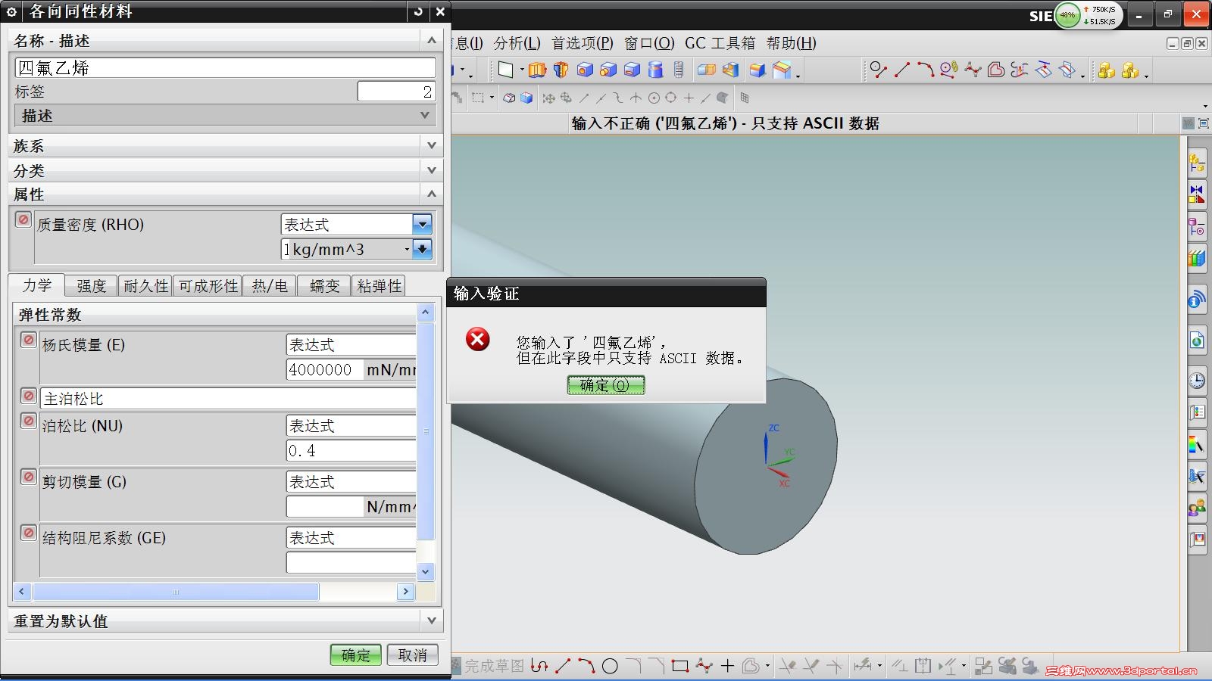Image resolution: width=1212 pixels, height=681 pixels.
Task: Switch to the 耐久性 tab
Action: [145, 286]
